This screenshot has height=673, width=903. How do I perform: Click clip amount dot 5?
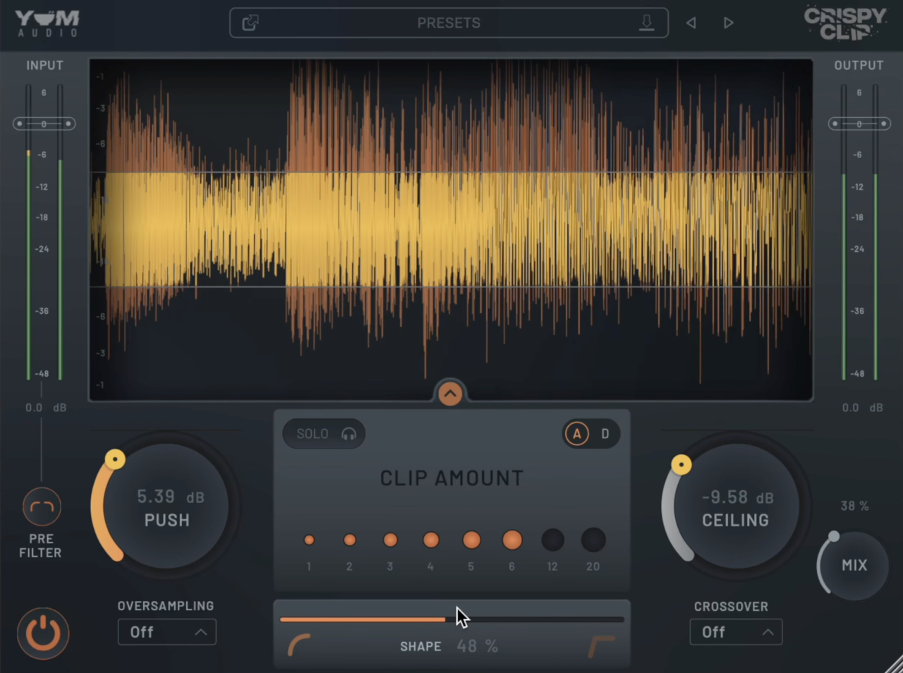pos(471,540)
